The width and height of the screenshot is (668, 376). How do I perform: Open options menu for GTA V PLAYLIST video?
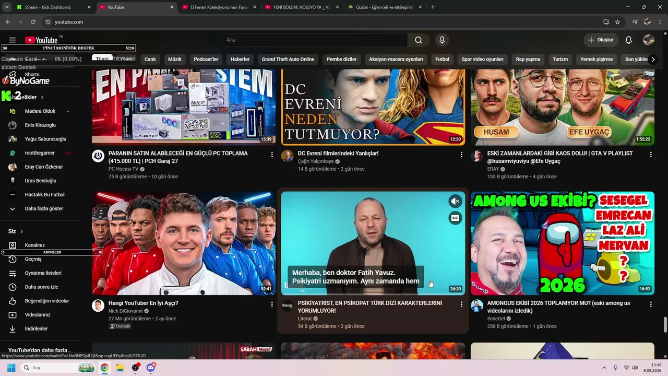[x=651, y=155]
